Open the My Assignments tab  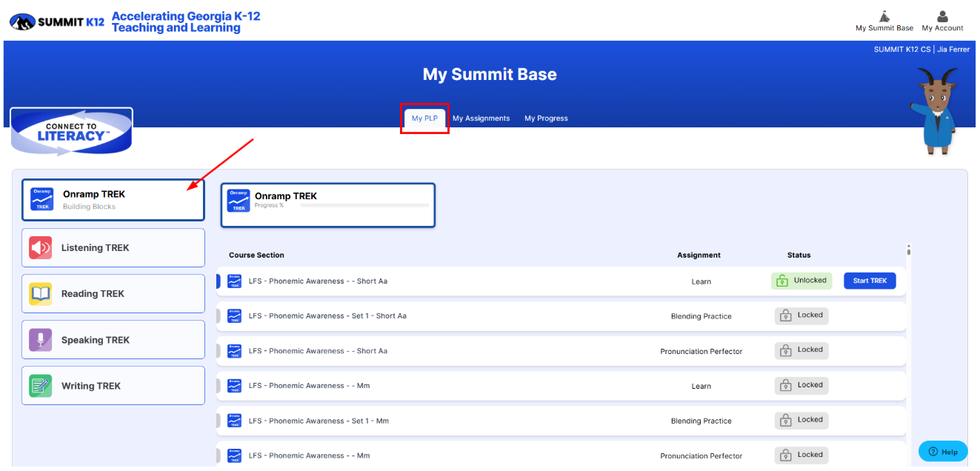pyautogui.click(x=481, y=118)
